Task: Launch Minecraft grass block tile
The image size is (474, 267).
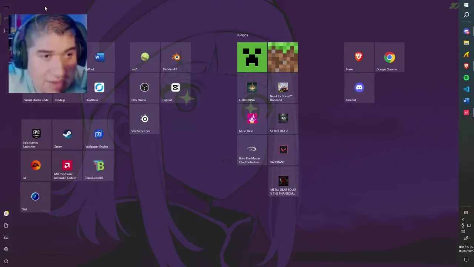Action: click(283, 57)
